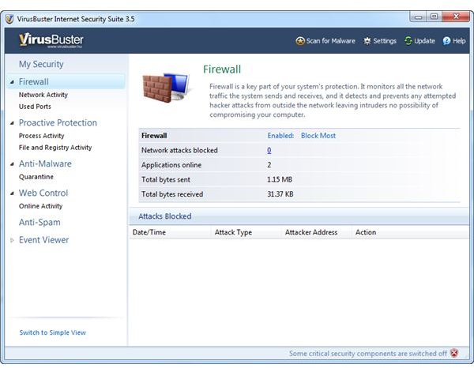Select Proactive Protection in the sidebar
The height and width of the screenshot is (368, 474).
click(x=58, y=122)
